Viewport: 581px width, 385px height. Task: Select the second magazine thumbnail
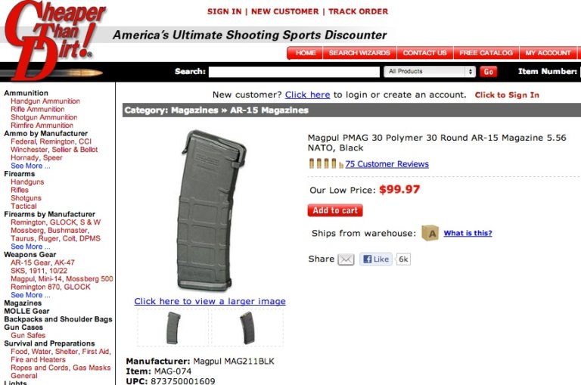[x=247, y=328]
